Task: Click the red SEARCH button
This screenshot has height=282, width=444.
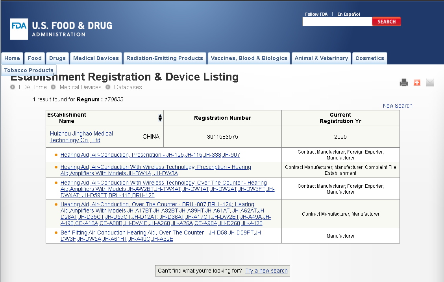Action: 386,22
